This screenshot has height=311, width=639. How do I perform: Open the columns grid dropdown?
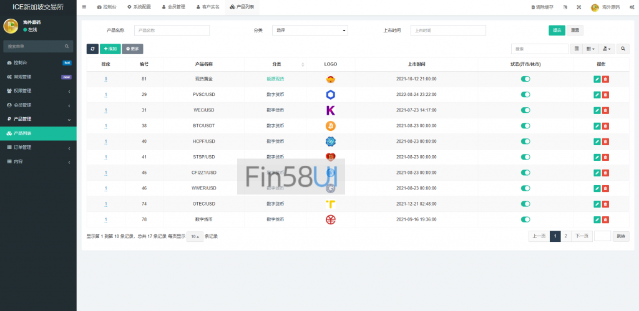click(x=591, y=49)
